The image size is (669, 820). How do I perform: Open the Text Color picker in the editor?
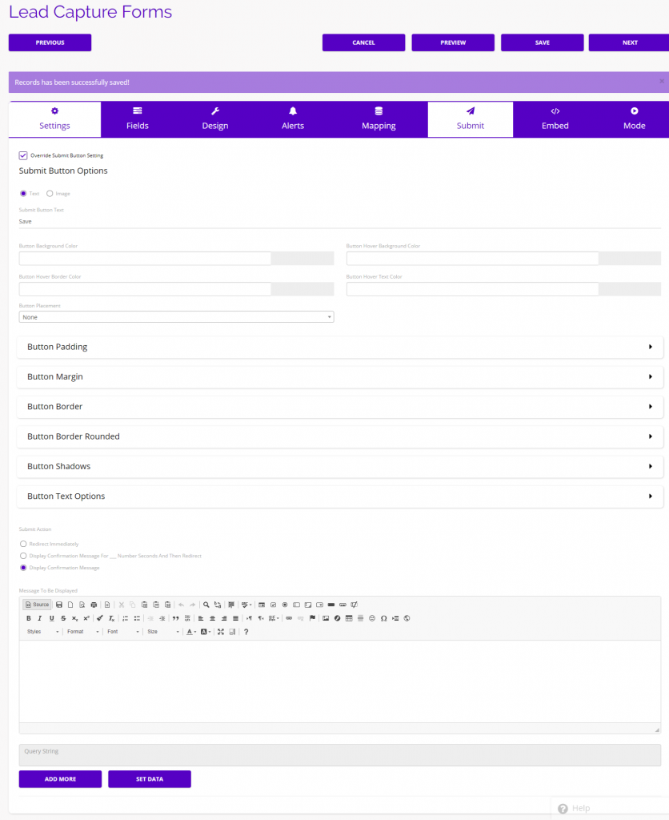point(187,633)
